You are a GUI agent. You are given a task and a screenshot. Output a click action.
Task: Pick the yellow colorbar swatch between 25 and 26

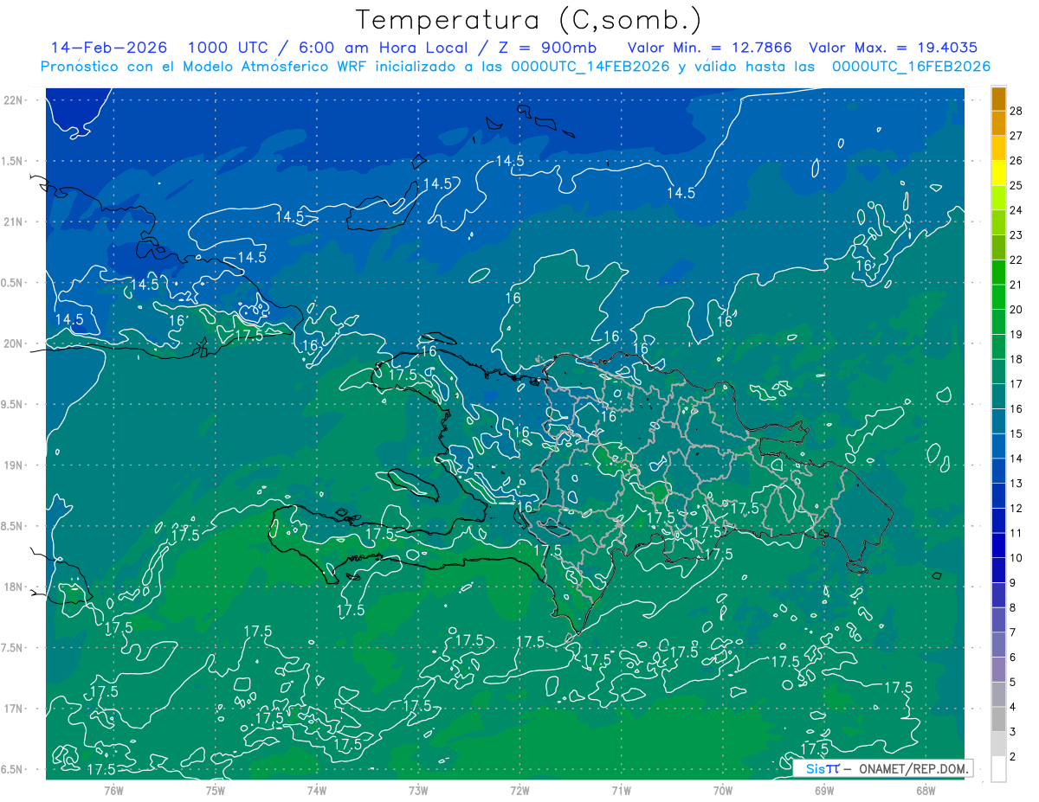(998, 172)
